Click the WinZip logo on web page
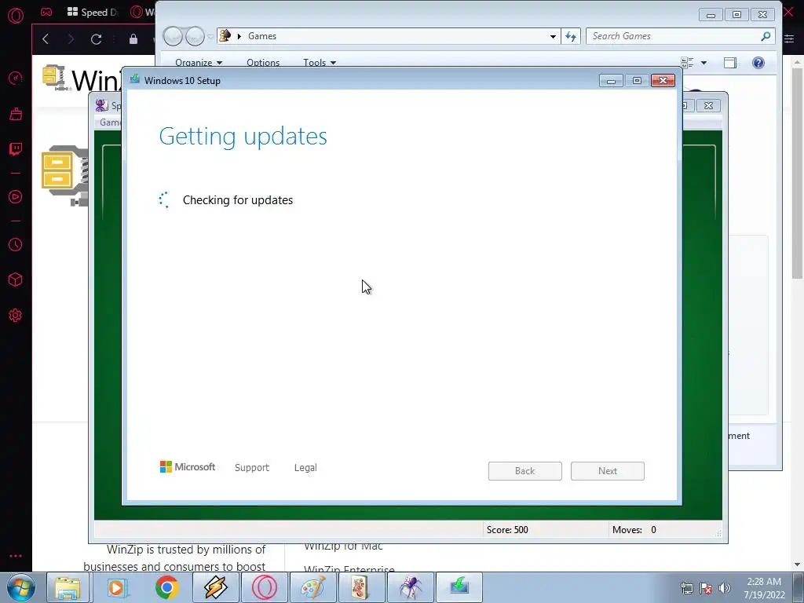 coord(82,79)
